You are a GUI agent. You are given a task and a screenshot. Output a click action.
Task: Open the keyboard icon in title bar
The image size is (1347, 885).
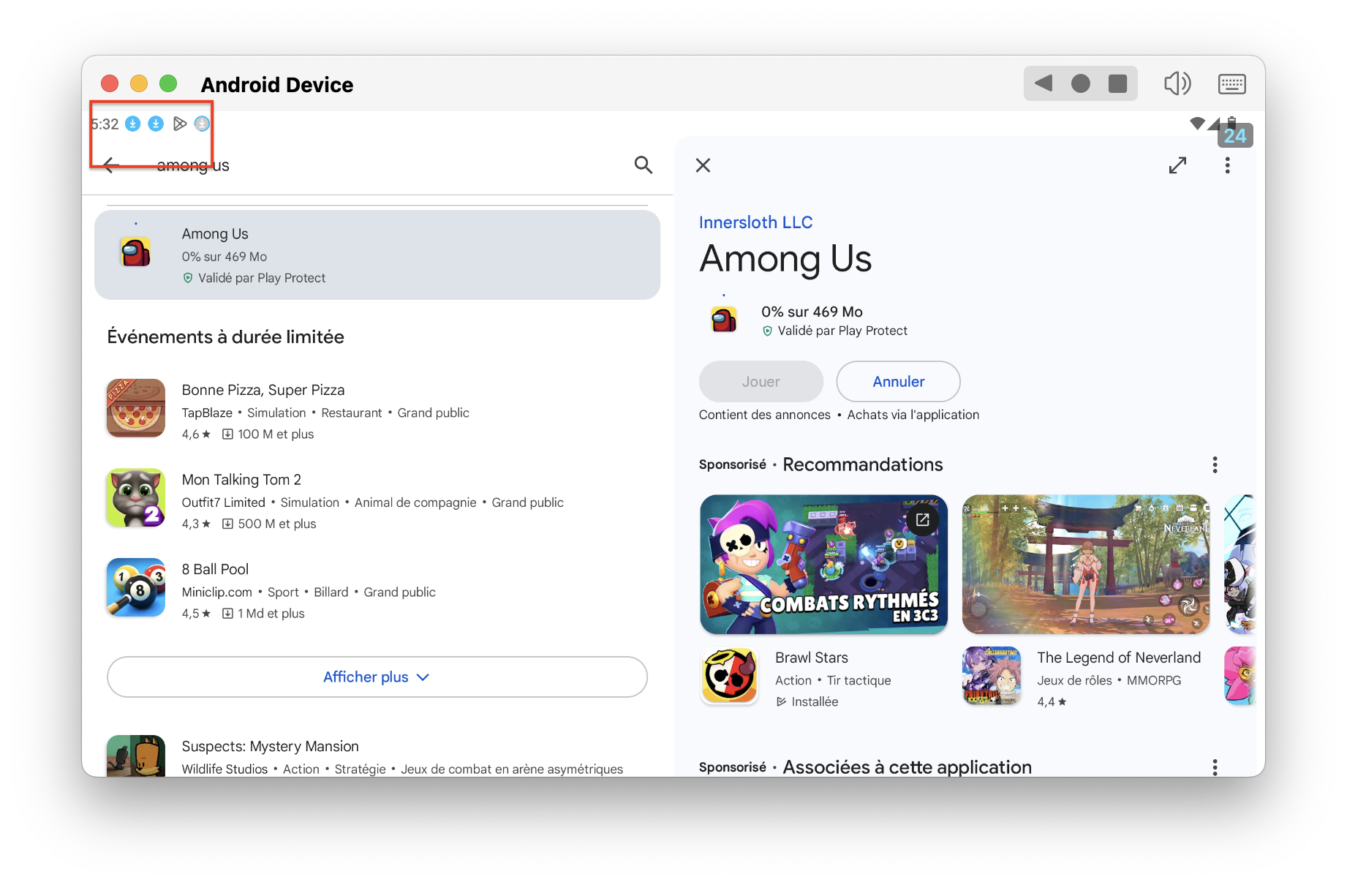[1232, 84]
